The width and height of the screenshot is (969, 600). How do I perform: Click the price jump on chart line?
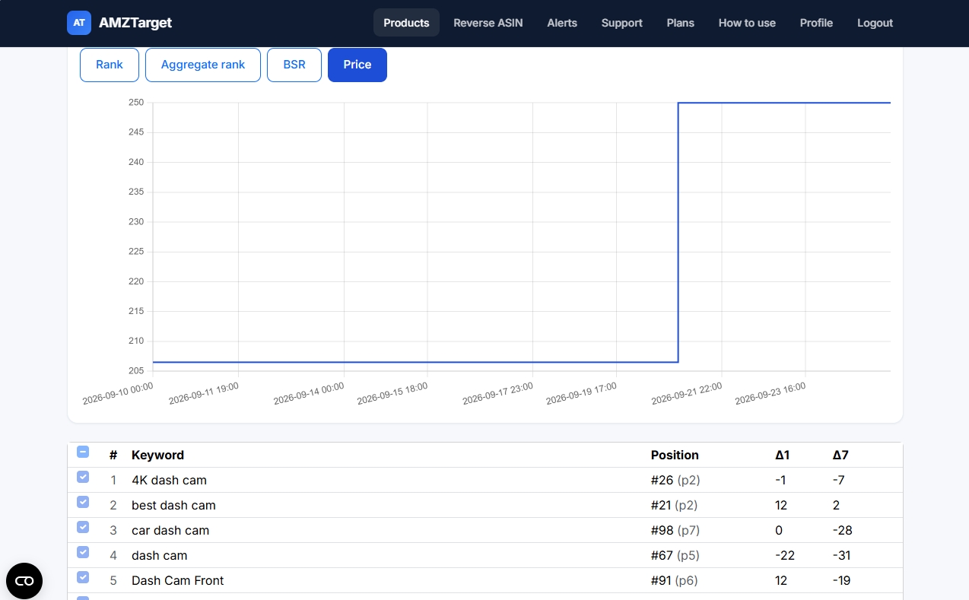[x=678, y=232]
